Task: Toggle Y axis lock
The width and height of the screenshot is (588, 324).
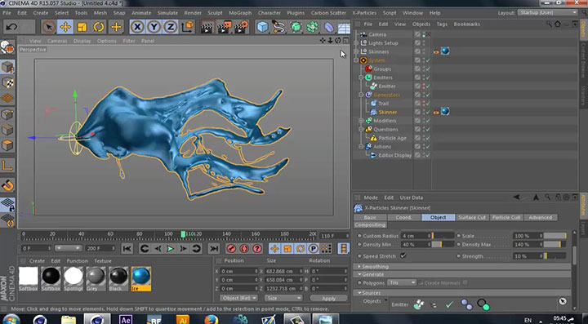Action: [154, 27]
